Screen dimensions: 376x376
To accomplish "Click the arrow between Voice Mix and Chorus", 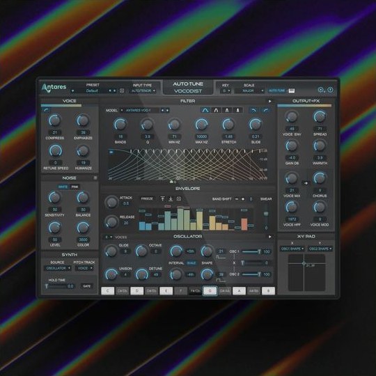I will pos(306,183).
